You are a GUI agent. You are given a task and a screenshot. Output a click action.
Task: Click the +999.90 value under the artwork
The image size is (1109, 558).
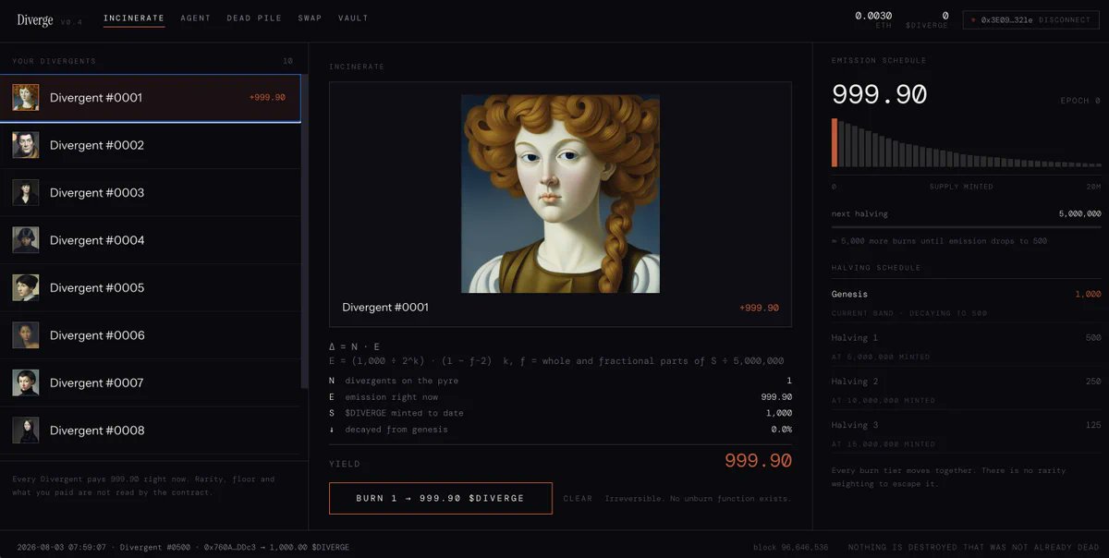[x=759, y=308]
